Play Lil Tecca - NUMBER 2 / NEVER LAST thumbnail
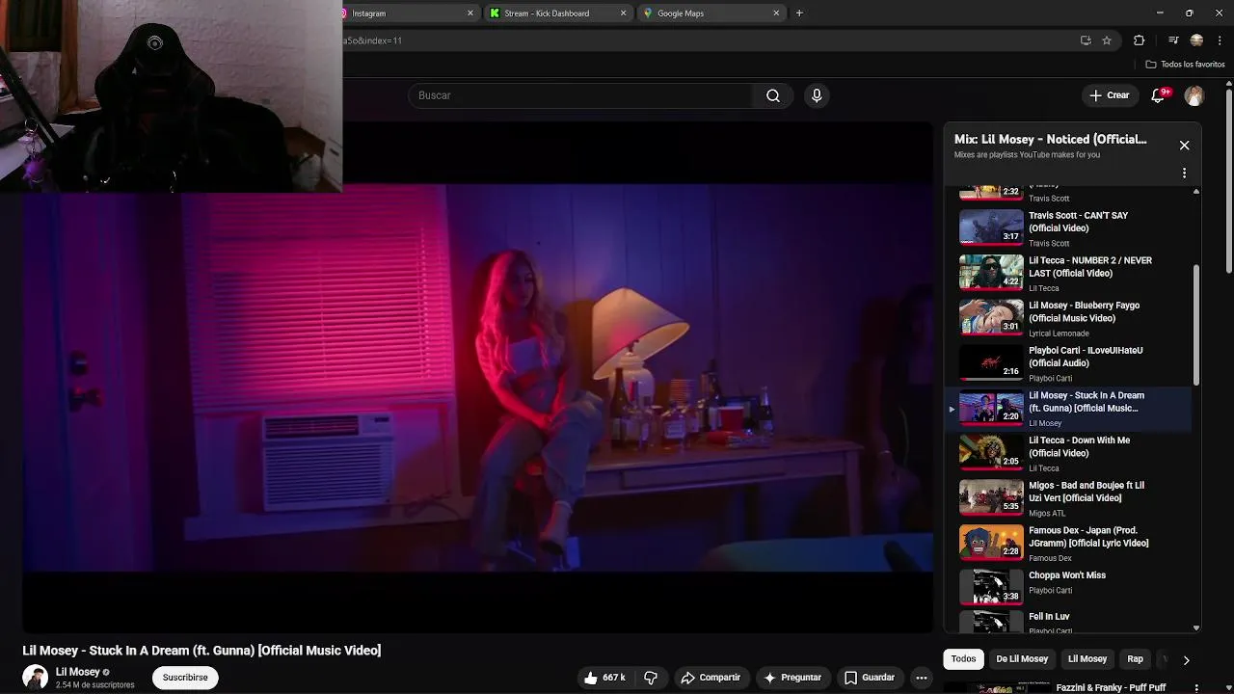Screen dimensions: 1234x694 991,273
